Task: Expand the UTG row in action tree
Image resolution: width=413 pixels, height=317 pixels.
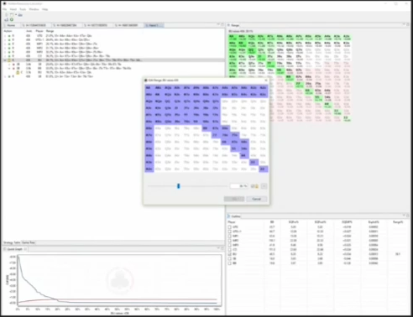Action: click(5, 36)
